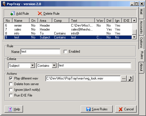The image size is (146, 116).
Task: Browse for wav file with ellipsis button
Action: click(124, 78)
